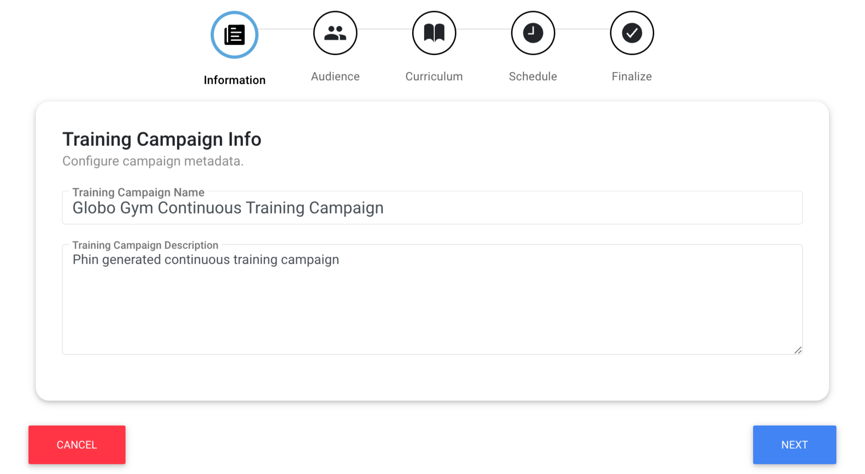Select the Curriculum step label
The width and height of the screenshot is (865, 474).
433,76
